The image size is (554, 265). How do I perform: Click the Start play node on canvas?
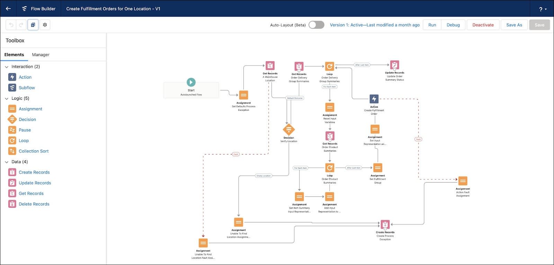pyautogui.click(x=191, y=82)
